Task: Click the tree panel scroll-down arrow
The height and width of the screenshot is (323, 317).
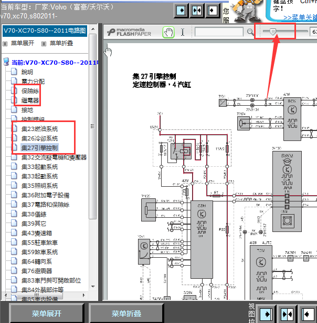Action: coord(93,286)
